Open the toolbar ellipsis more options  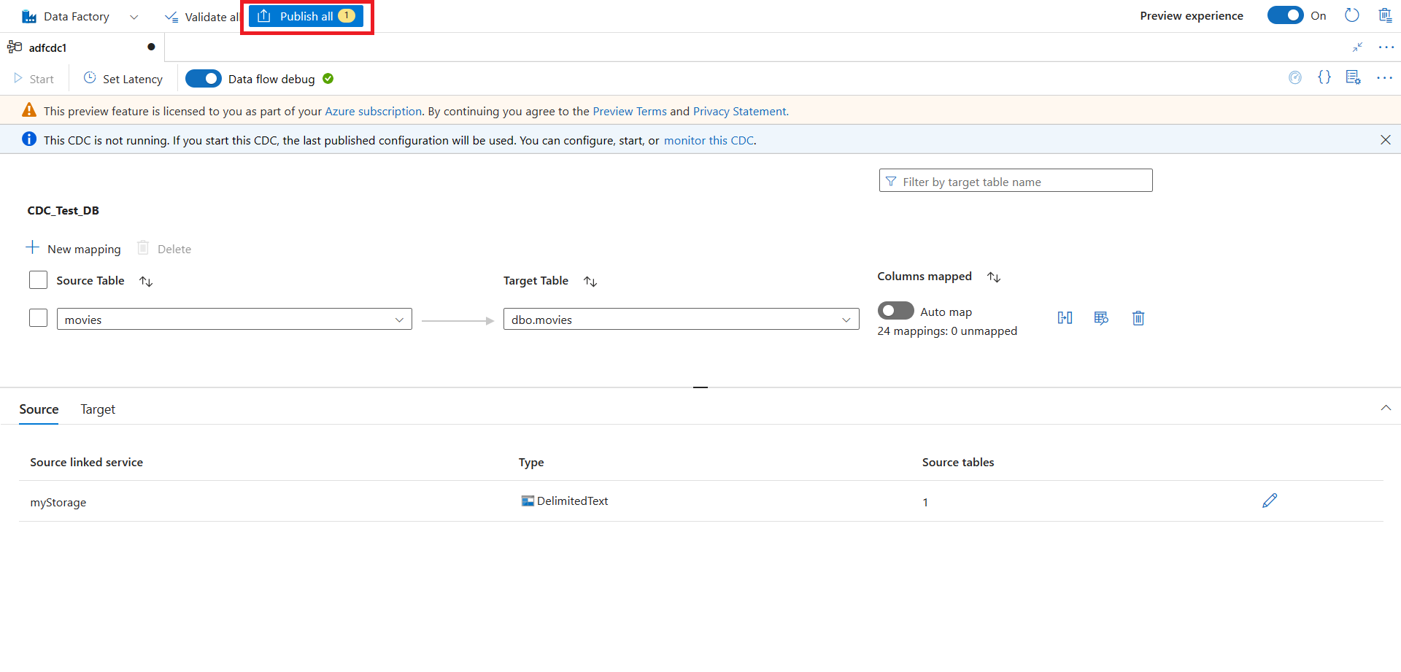pos(1385,77)
